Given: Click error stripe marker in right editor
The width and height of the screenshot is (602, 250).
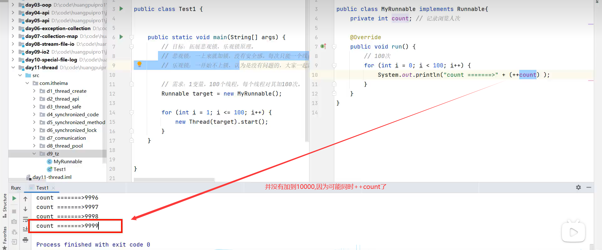Looking at the screenshot, I should point(591,24).
